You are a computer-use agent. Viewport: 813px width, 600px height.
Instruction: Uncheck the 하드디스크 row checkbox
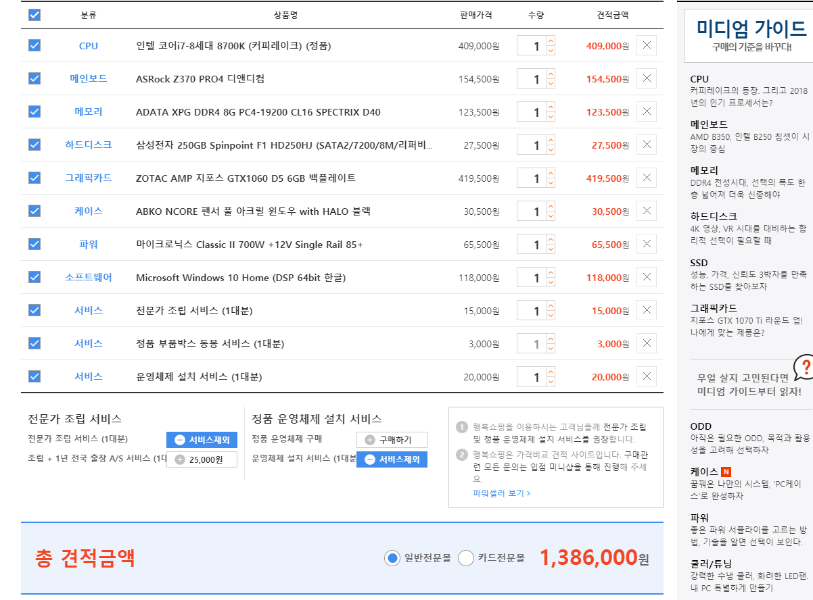tap(34, 145)
